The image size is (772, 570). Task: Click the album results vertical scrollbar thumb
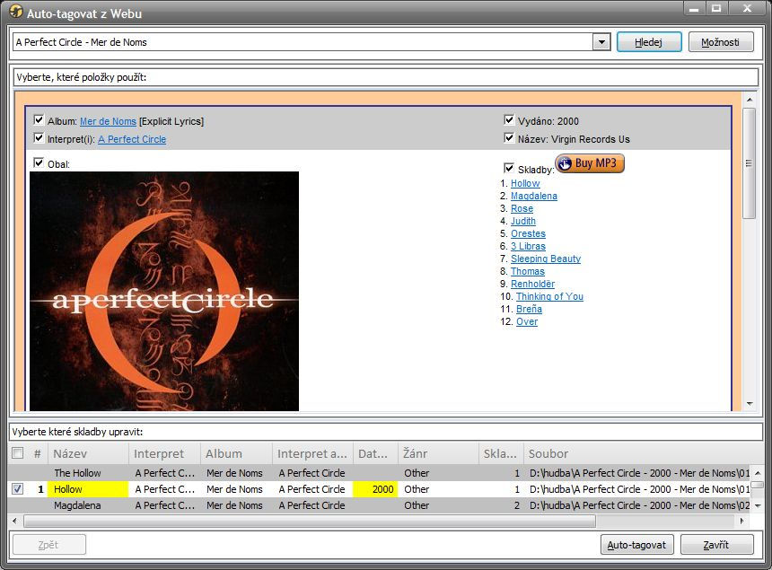tap(749, 163)
